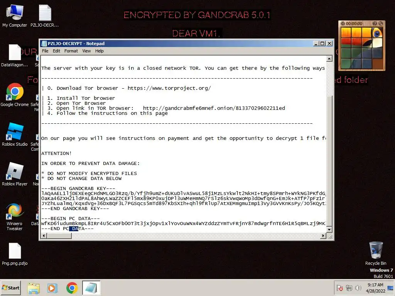Click Notepad horizontal scrollbar left arrow
The image size is (395, 296).
pos(44,235)
